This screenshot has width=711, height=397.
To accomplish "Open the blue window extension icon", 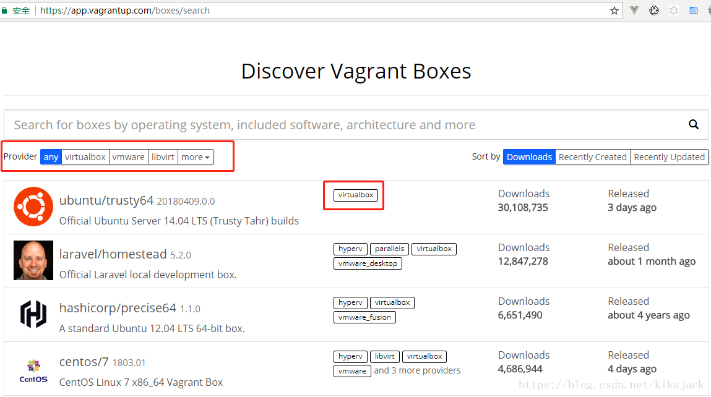I will pos(693,10).
